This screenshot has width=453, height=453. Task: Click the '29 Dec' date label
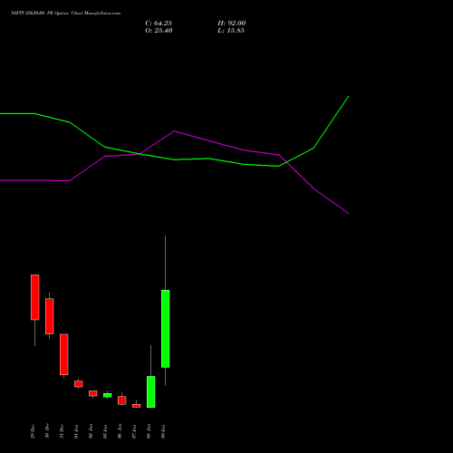tap(33, 431)
